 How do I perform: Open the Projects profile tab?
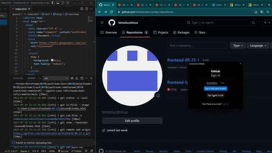pyautogui.click(x=161, y=32)
